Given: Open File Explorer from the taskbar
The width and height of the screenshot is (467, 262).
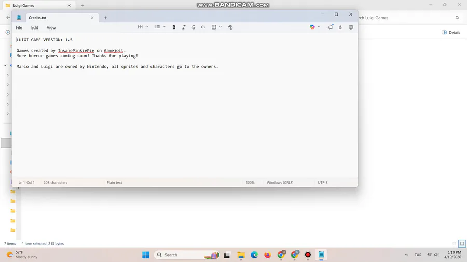Looking at the screenshot, I should click(241, 255).
